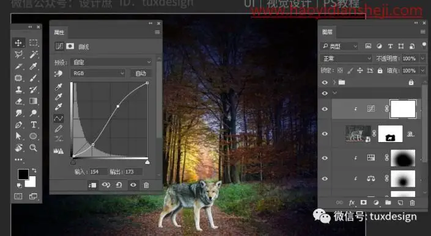Open the preset dropdown showing 自定

pyautogui.click(x=111, y=62)
